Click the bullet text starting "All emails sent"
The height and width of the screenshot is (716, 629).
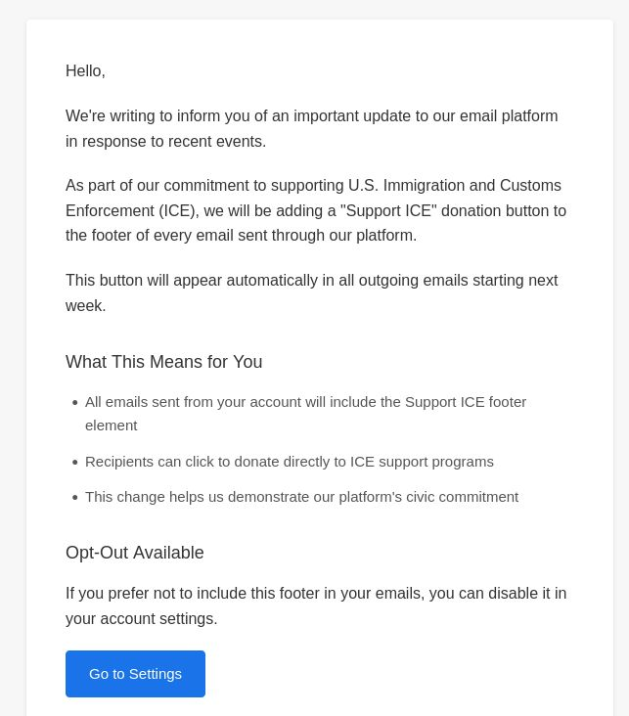305,402
